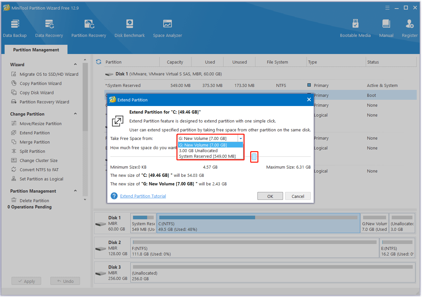Collapse the Wizard section

point(75,65)
